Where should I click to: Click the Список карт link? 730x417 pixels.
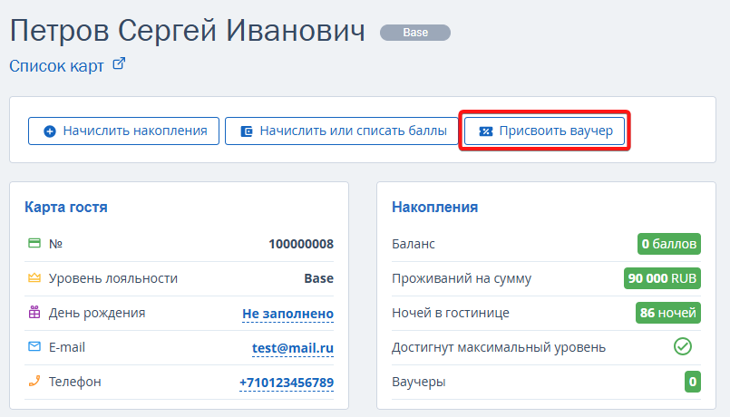(57, 66)
